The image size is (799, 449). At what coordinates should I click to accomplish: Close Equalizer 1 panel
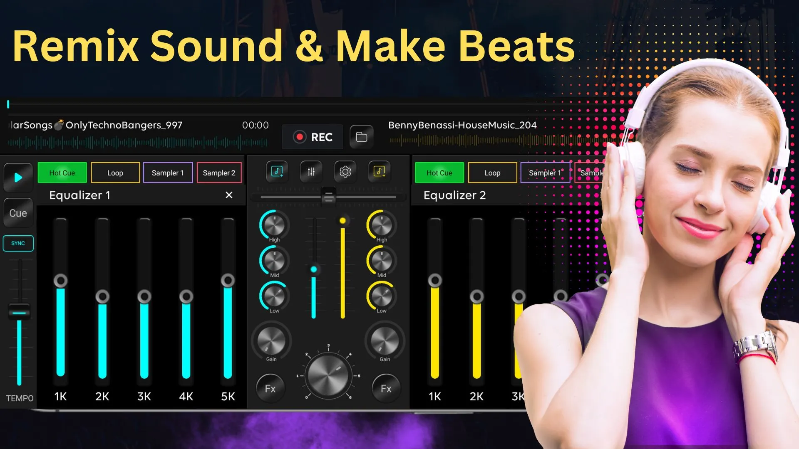pos(229,195)
